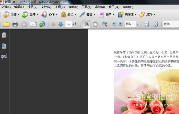Open the Pages panel sidebar icon
Screen dimensions: 179x114
4,35
